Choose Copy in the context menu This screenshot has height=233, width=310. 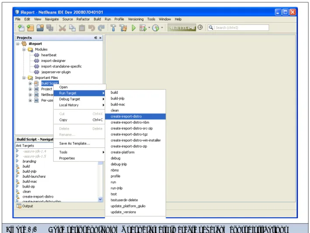[79, 120]
